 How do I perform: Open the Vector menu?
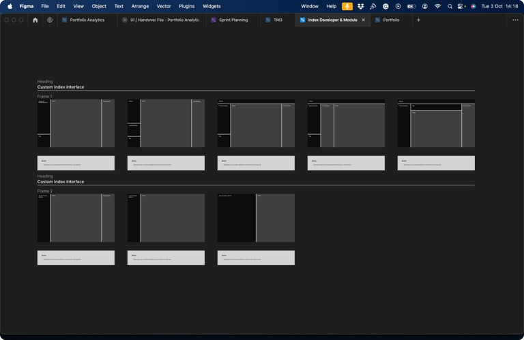(x=164, y=6)
